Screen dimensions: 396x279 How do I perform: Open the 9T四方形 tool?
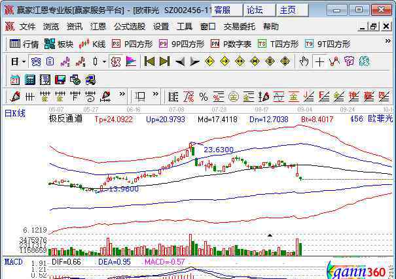[327, 44]
